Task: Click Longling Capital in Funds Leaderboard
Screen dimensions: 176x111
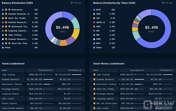Action: [x=10, y=94]
